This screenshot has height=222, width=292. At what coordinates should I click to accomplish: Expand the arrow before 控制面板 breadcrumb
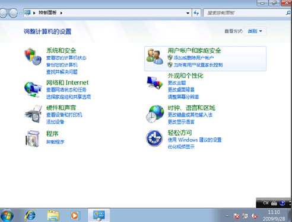(34, 13)
